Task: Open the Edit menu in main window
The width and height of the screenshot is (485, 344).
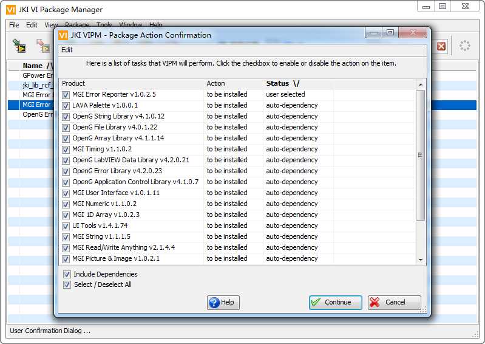Action: click(32, 25)
